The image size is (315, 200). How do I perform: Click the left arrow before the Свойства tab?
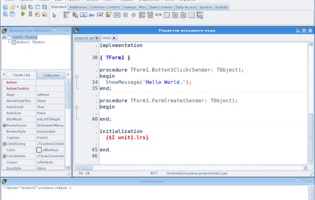click(4, 75)
